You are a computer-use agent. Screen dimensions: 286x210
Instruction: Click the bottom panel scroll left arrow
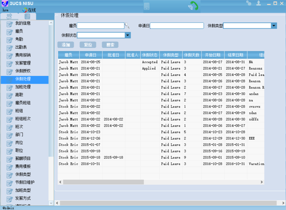pos(57,203)
